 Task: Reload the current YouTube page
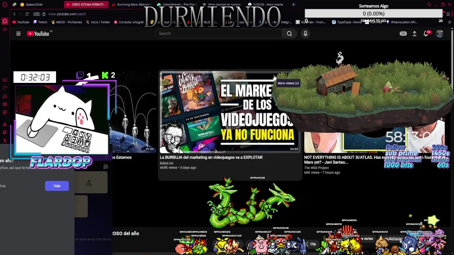click(27, 14)
